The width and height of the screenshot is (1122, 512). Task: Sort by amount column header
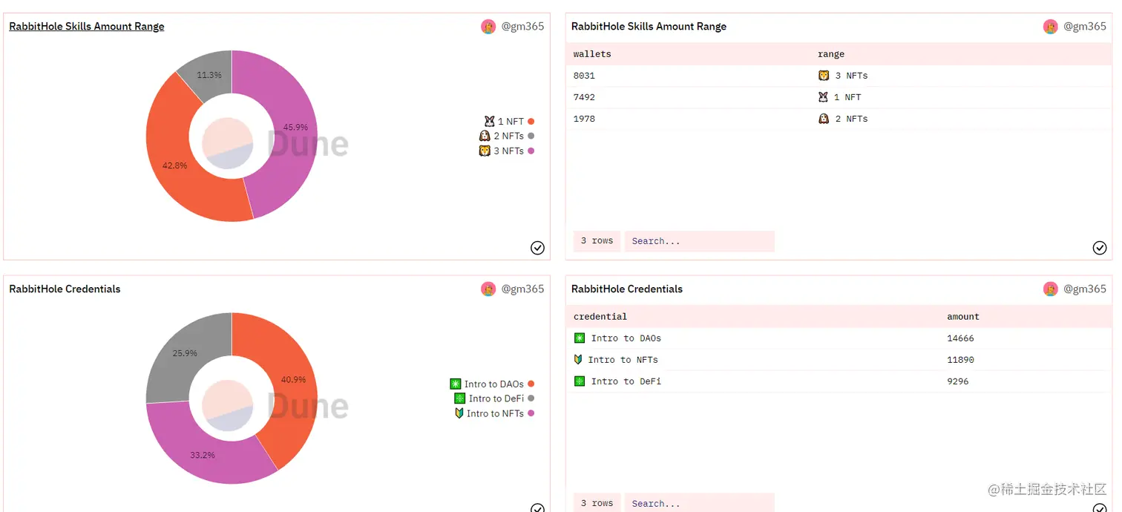(963, 317)
